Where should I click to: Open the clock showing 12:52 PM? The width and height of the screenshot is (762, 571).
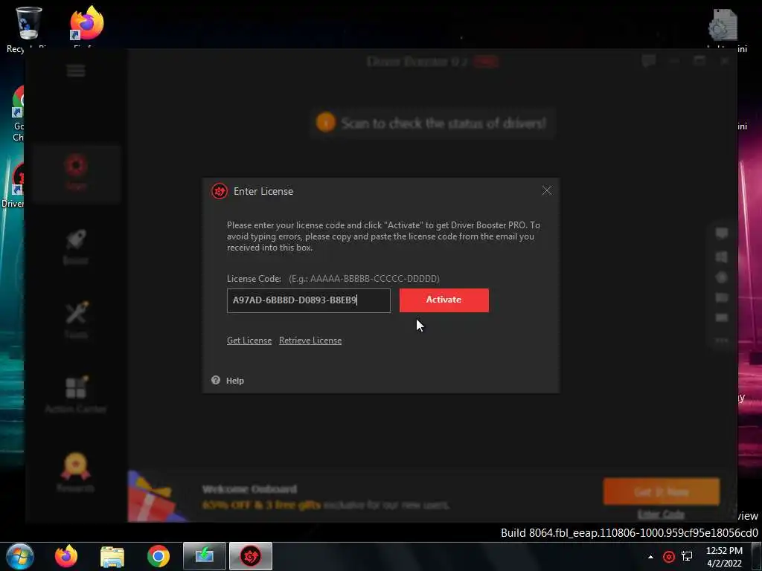point(724,557)
